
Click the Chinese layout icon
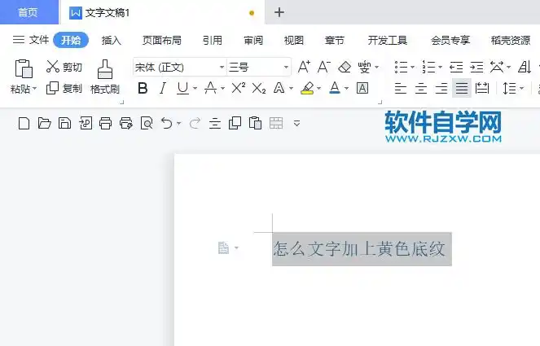[497, 67]
